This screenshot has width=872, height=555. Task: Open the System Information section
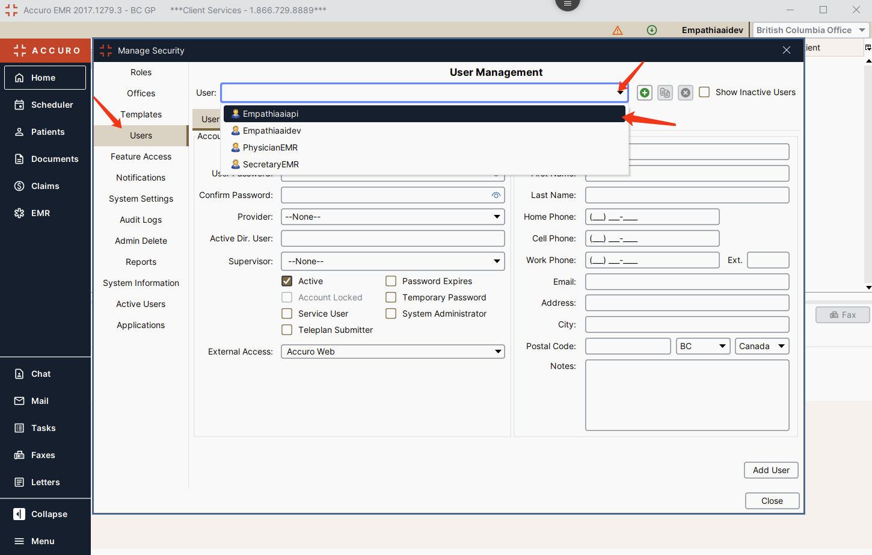(141, 283)
